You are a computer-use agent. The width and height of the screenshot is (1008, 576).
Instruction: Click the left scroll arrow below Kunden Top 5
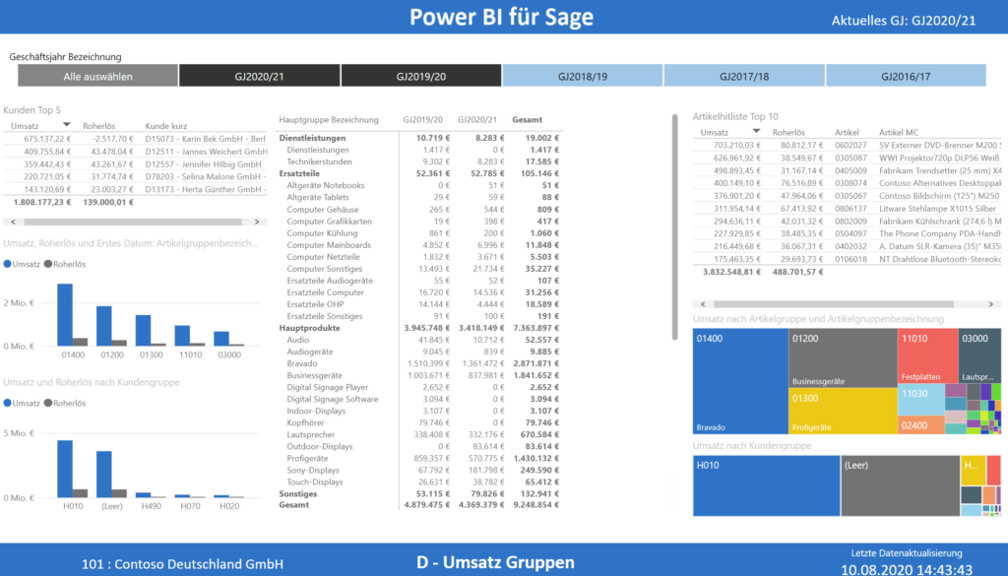(13, 224)
